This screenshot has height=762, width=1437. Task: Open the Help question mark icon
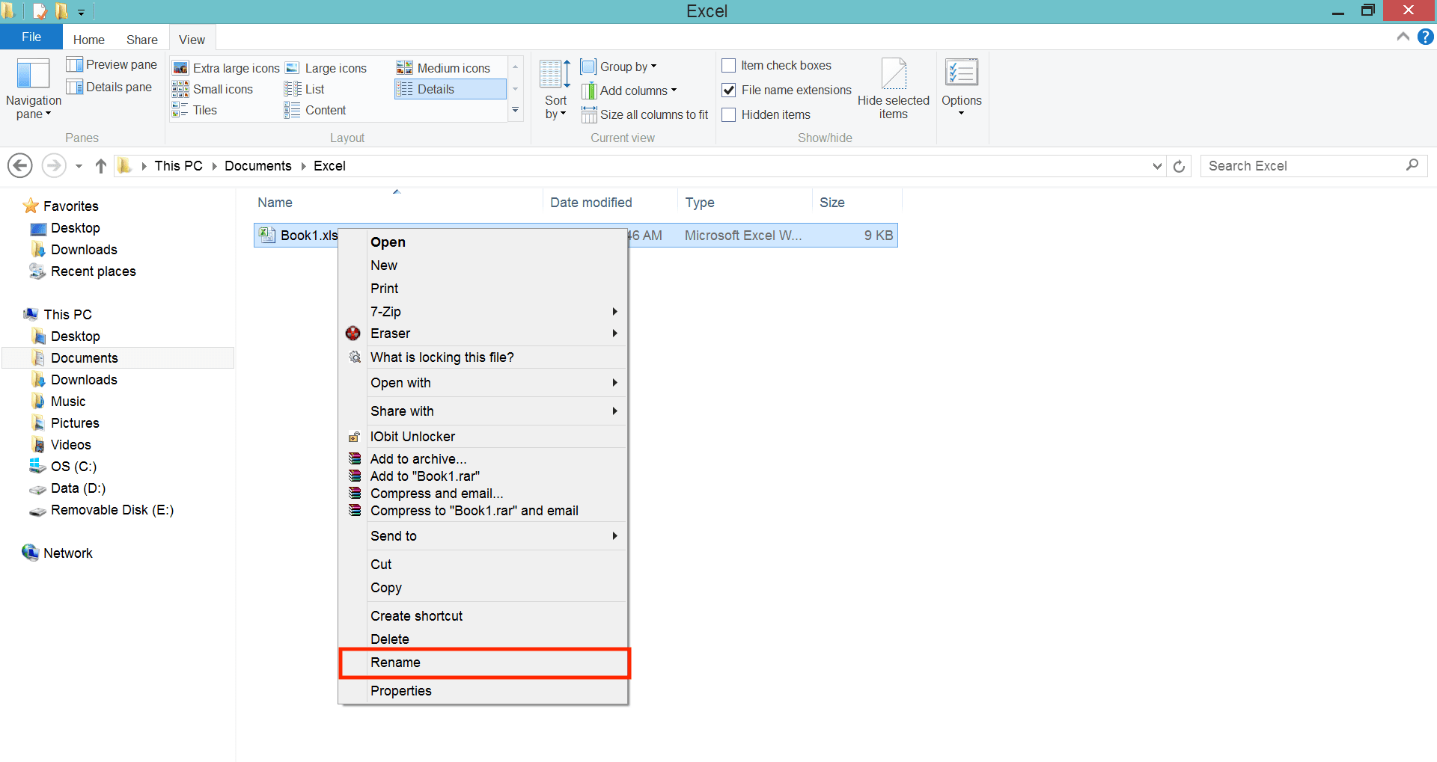tap(1425, 37)
